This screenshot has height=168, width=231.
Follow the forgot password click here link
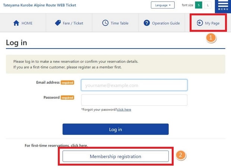tap(124, 109)
